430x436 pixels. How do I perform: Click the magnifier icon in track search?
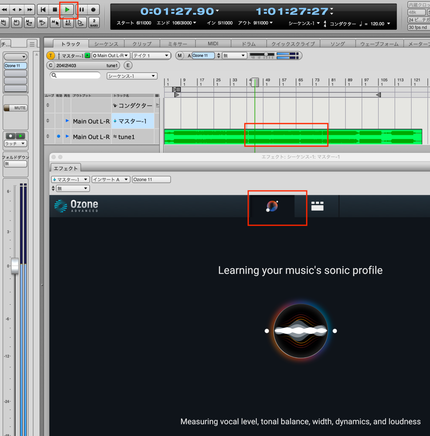pyautogui.click(x=54, y=75)
